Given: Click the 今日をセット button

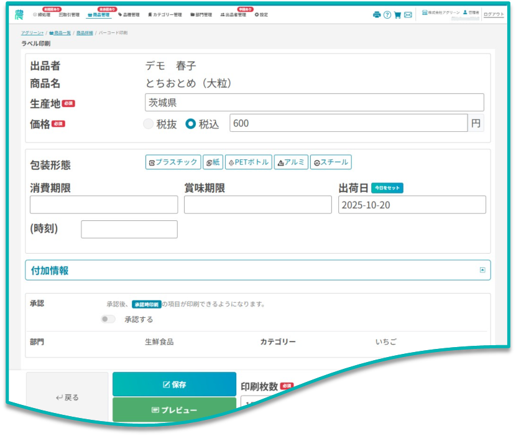Looking at the screenshot, I should (387, 188).
